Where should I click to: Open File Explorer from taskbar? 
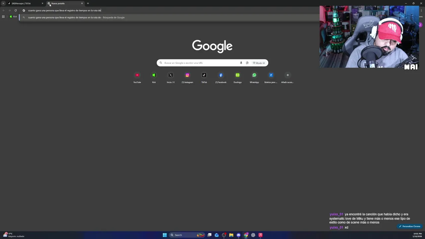(231, 235)
